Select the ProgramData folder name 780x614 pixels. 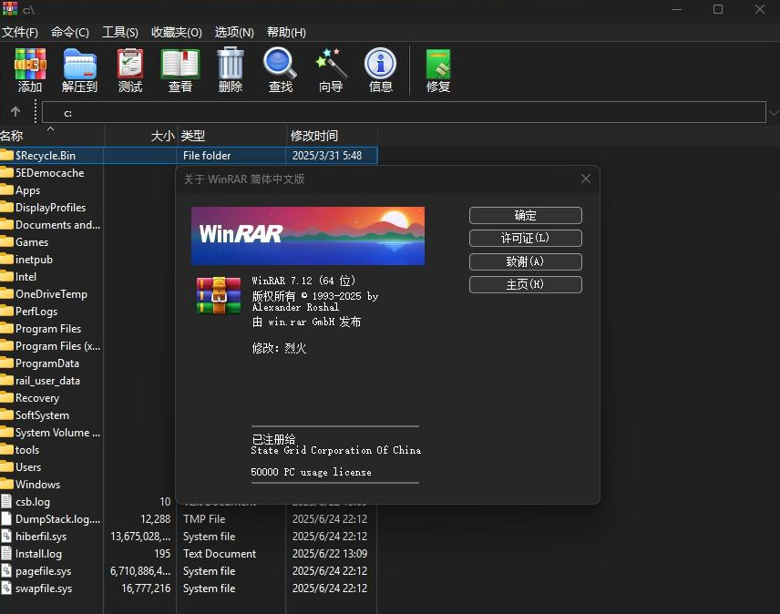click(x=47, y=363)
